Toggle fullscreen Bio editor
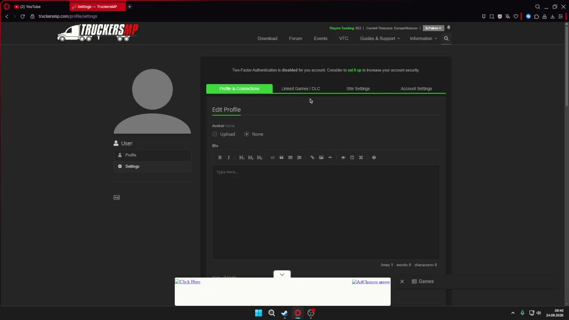Screen dimensions: 569x320 click(x=361, y=157)
